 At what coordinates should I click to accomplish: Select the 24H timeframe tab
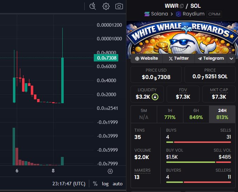coord(222,114)
